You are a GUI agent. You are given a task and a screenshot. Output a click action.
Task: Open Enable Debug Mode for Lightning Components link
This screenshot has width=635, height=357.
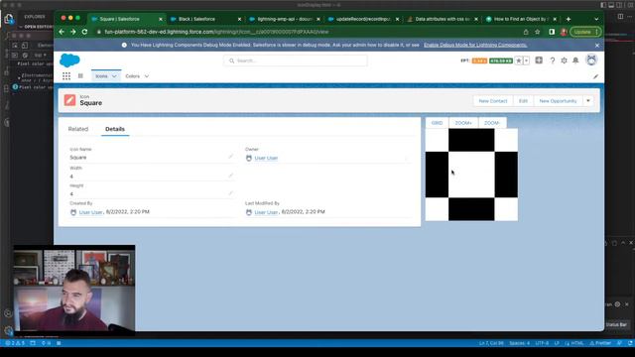tap(475, 45)
